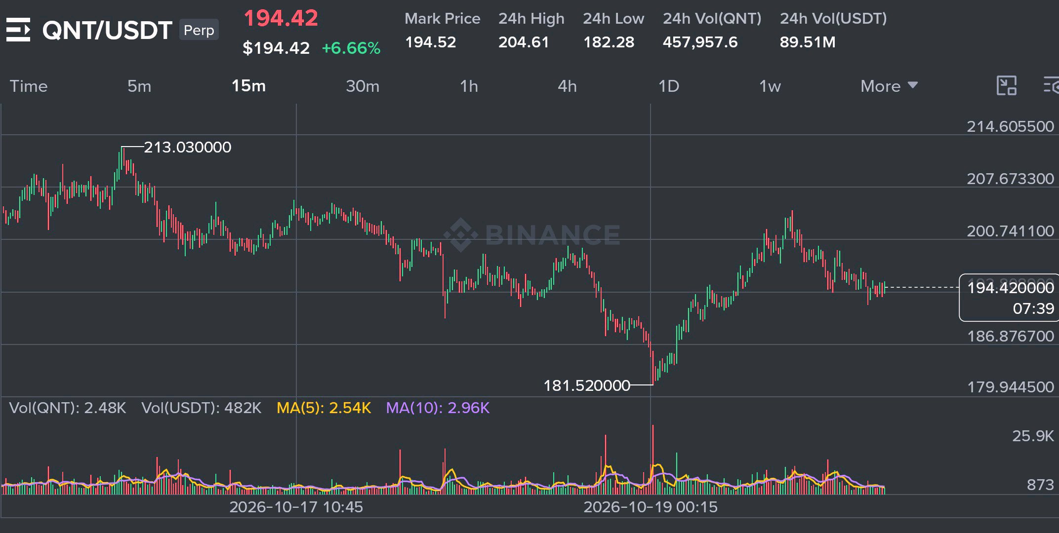
Task: Select the 1w interval tab
Action: pyautogui.click(x=770, y=86)
